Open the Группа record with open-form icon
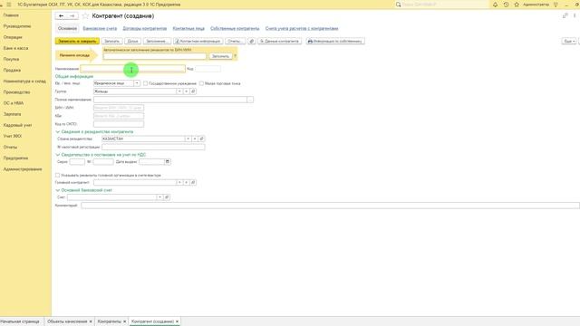The height and width of the screenshot is (326, 580). point(193,91)
